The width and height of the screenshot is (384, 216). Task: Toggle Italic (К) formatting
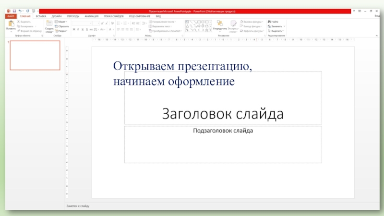pos(78,30)
